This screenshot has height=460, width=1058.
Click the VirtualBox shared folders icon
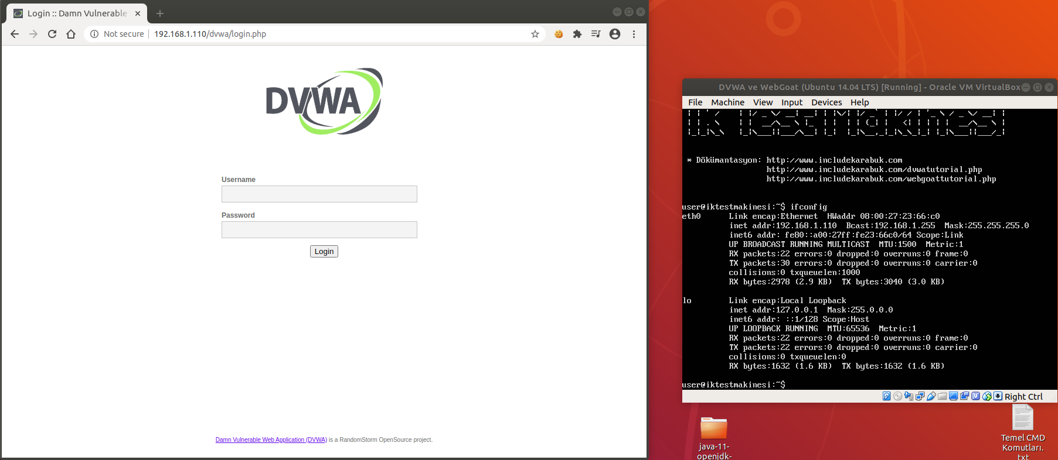coord(942,396)
